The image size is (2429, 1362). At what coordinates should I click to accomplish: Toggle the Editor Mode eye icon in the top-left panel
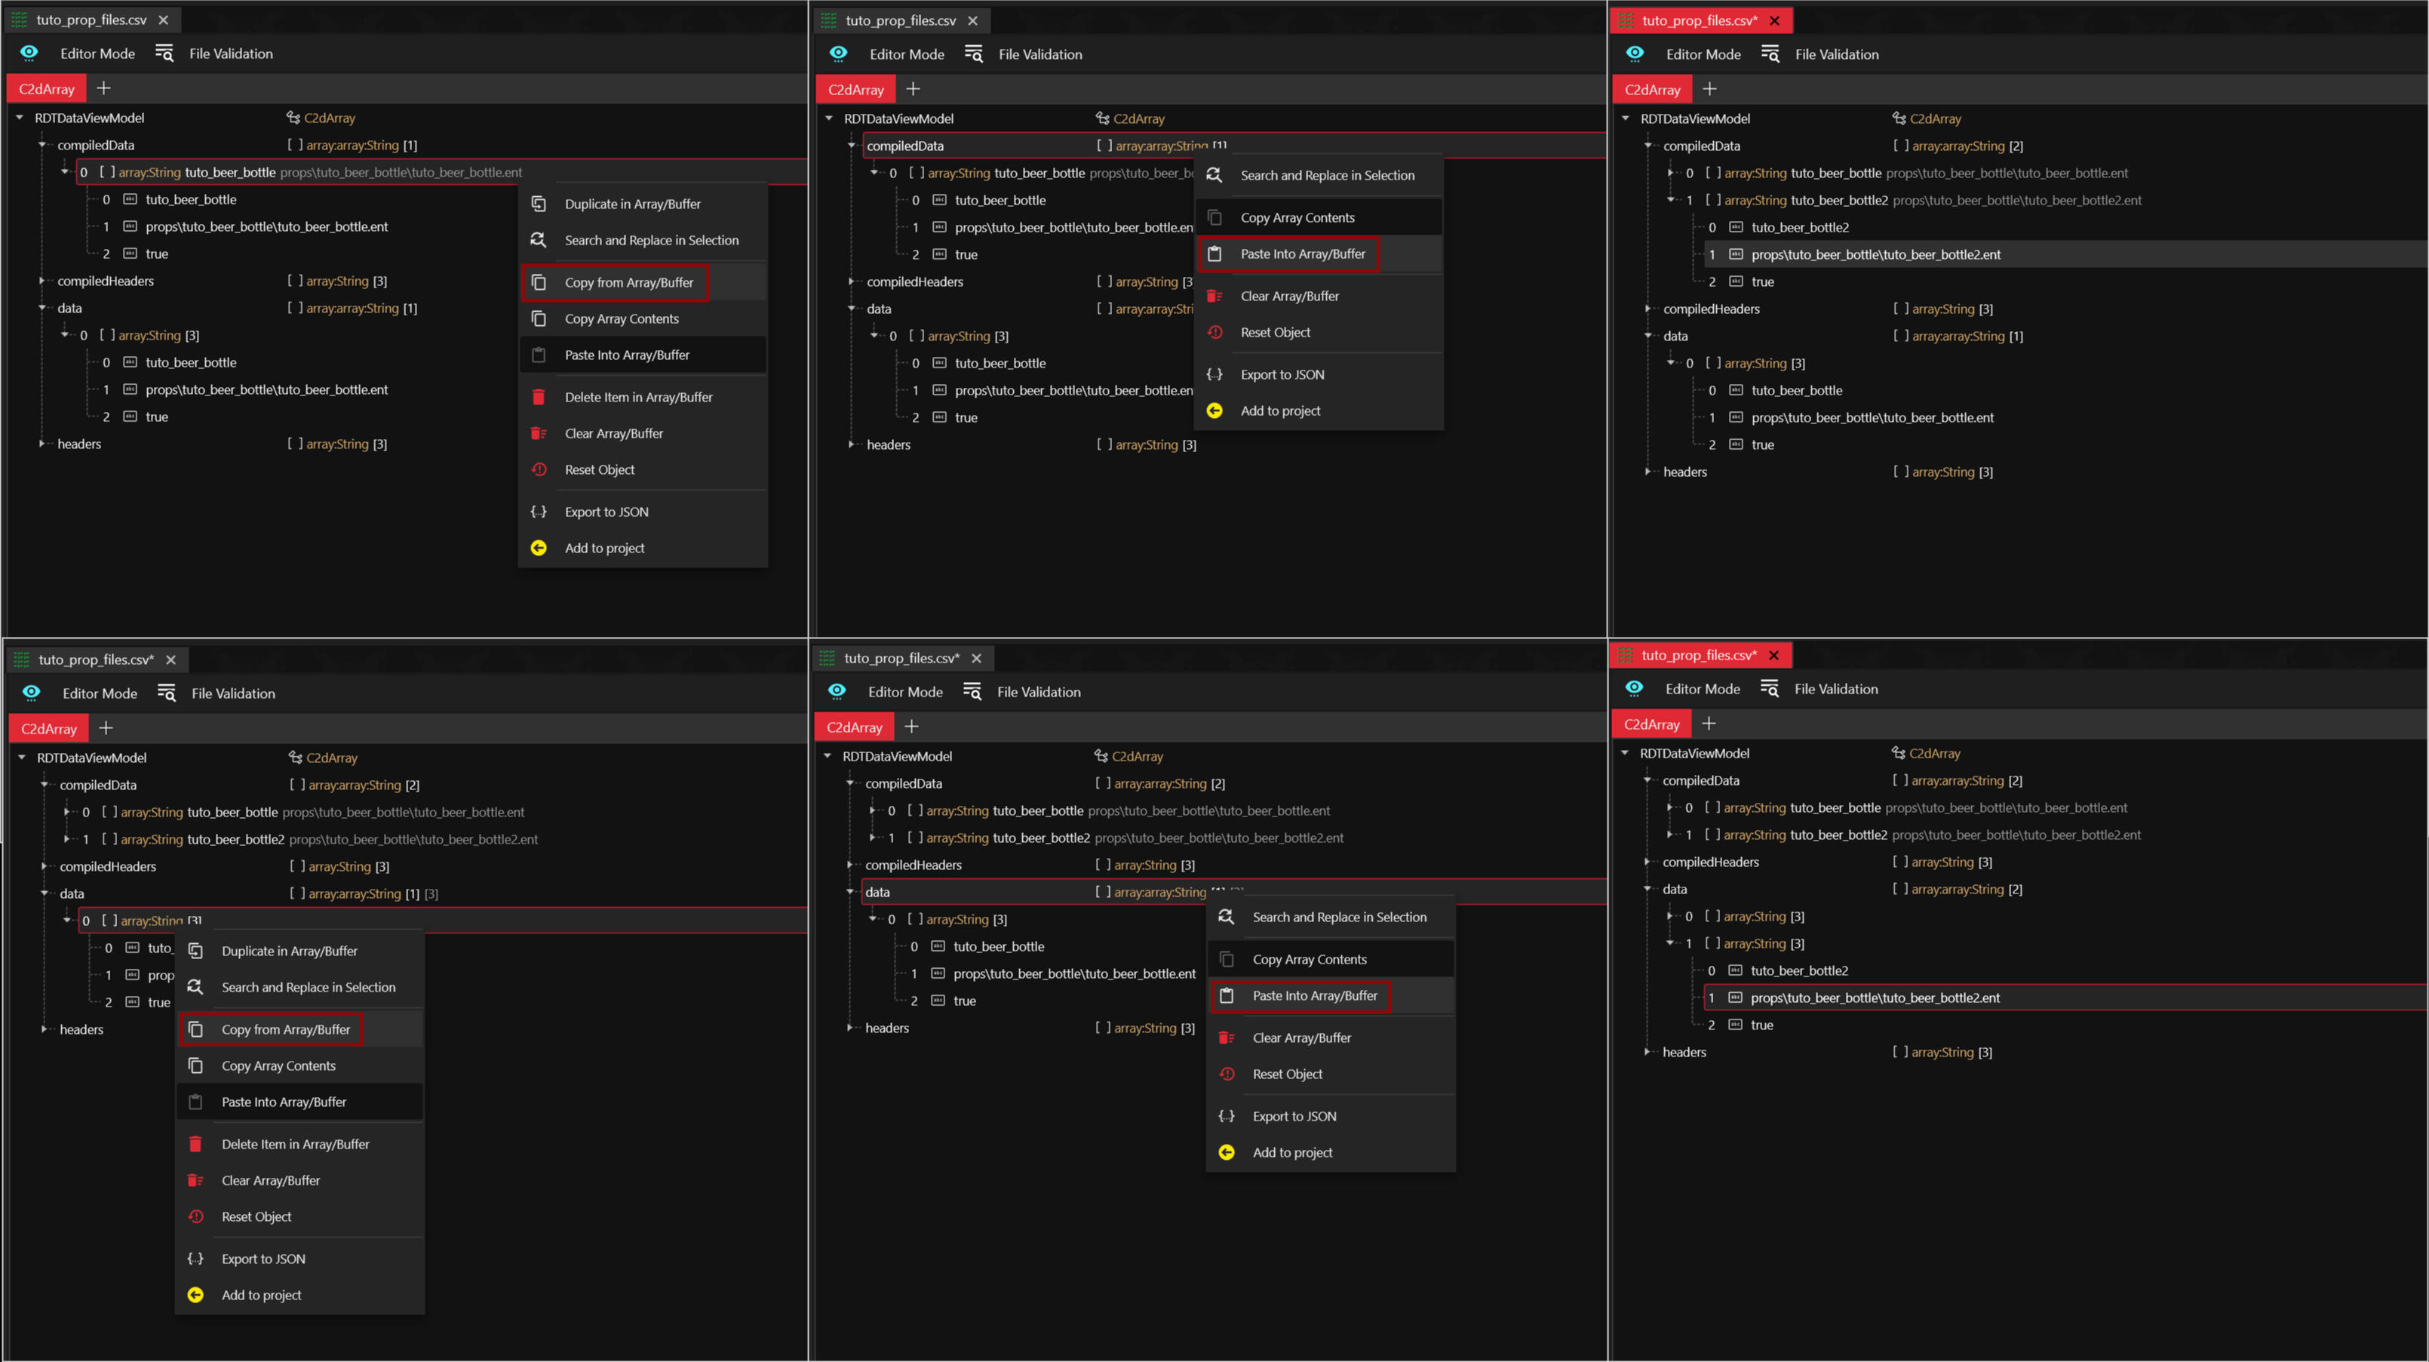(x=29, y=53)
